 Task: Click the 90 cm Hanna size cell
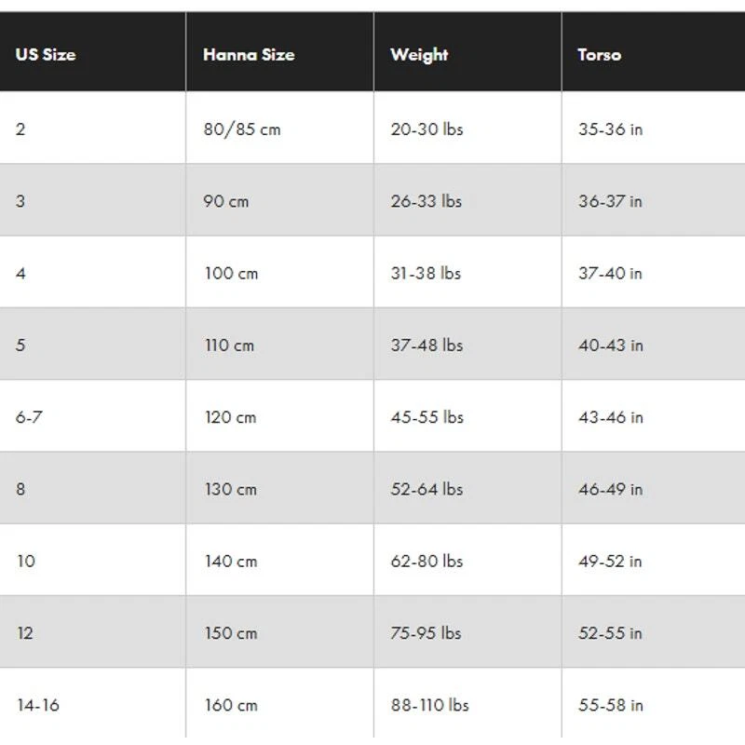[226, 201]
